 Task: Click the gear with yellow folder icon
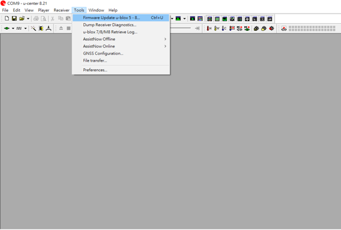click(x=264, y=28)
